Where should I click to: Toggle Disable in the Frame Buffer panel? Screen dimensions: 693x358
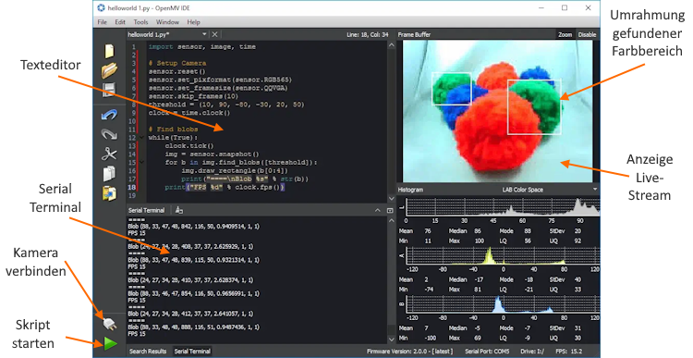click(x=587, y=34)
